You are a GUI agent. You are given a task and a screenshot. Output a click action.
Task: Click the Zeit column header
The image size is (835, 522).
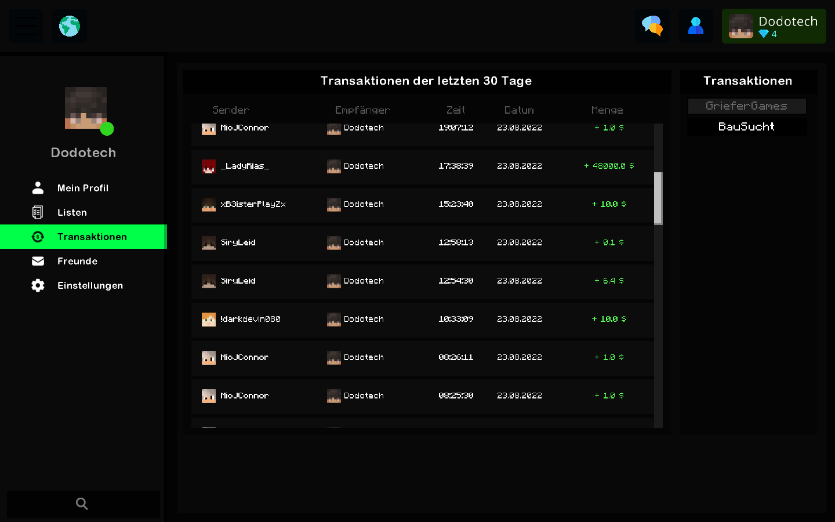[x=456, y=110]
